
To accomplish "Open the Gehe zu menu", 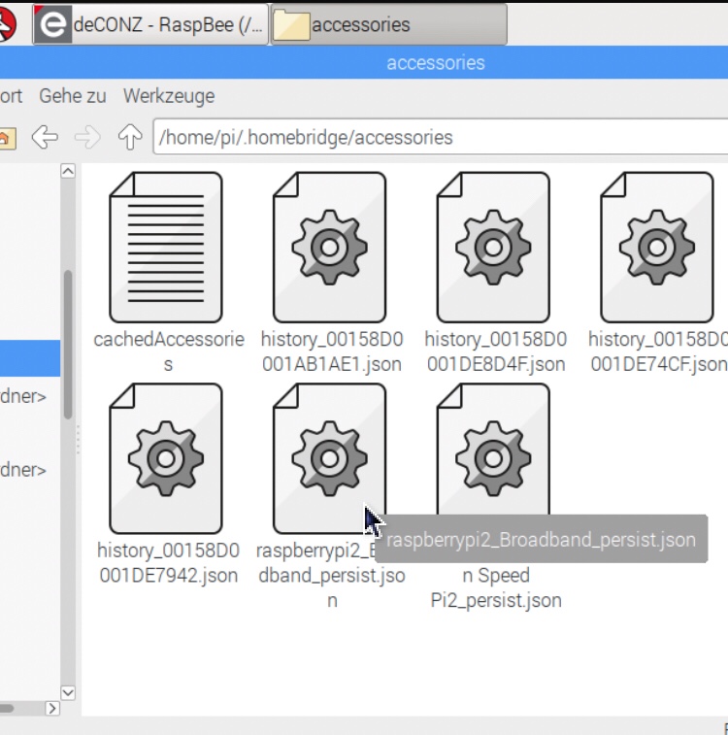I will (73, 96).
